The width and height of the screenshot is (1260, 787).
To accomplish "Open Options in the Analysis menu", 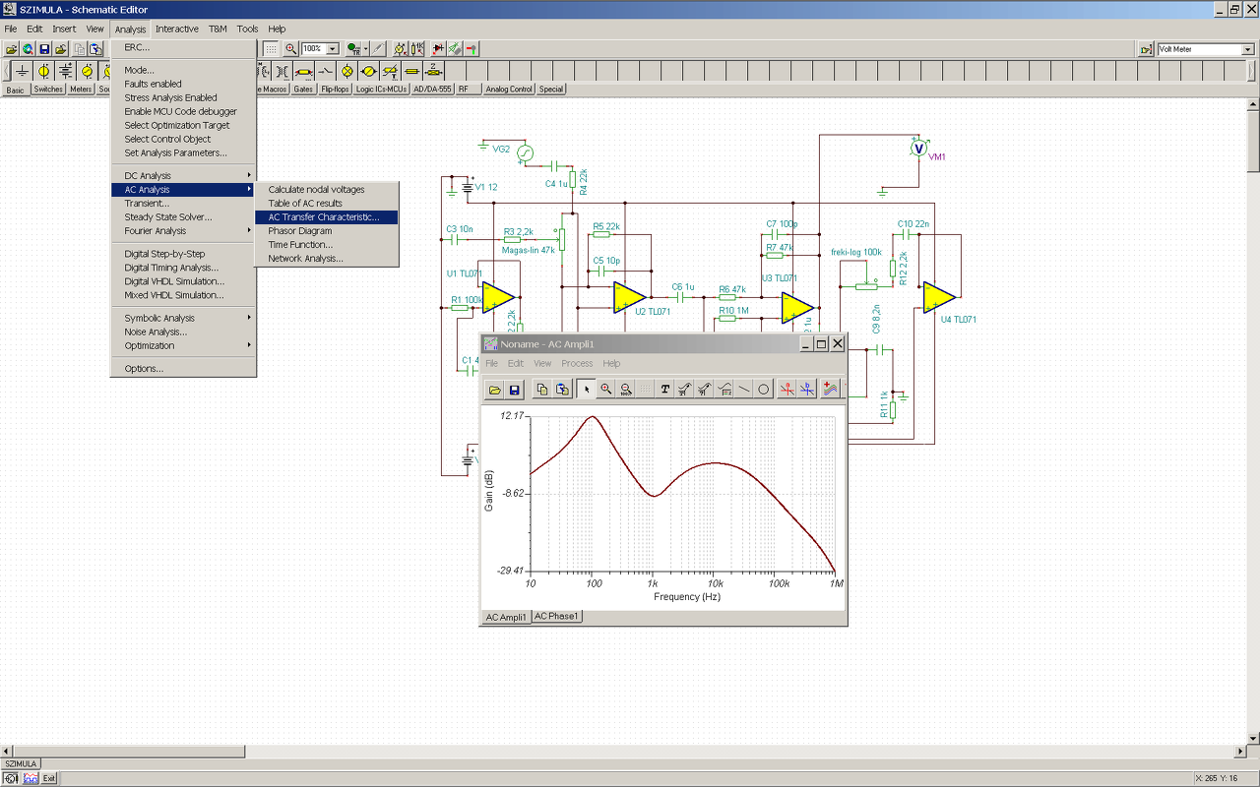I will [x=183, y=369].
